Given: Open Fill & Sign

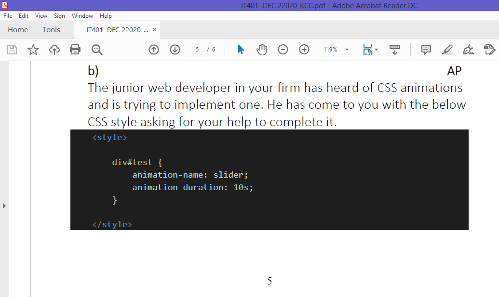Looking at the screenshot, I should [x=488, y=49].
